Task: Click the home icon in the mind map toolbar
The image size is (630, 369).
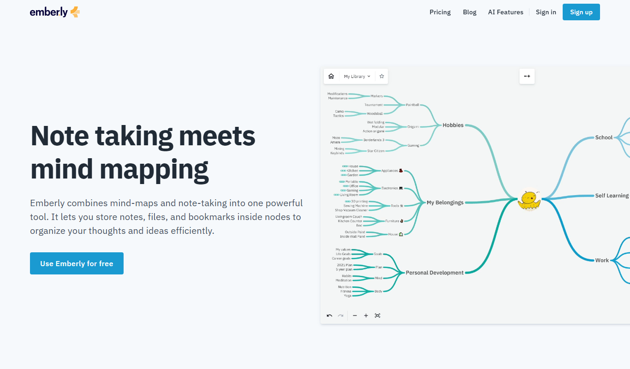Action: 331,77
